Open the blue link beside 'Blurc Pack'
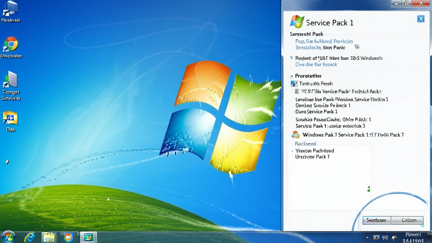The width and height of the screenshot is (432, 243). pyautogui.click(x=308, y=48)
